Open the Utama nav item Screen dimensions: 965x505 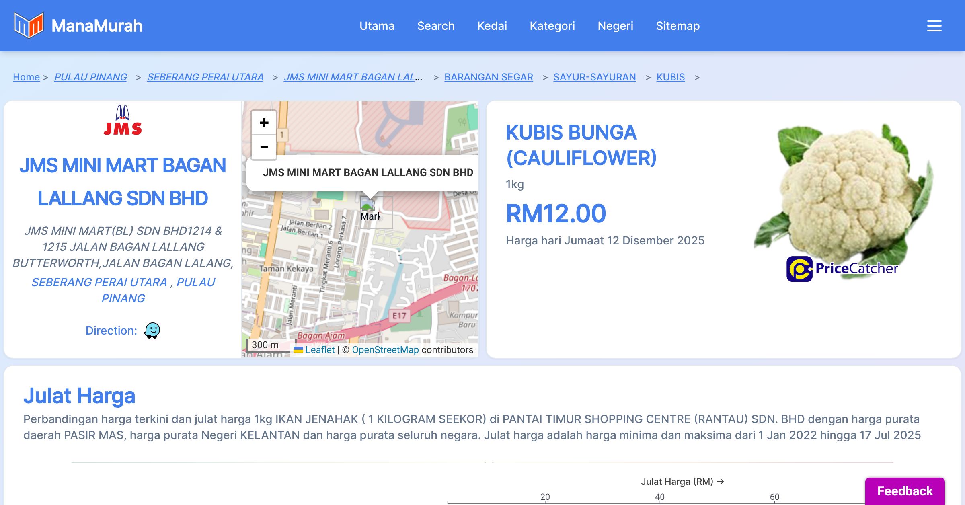pyautogui.click(x=377, y=26)
